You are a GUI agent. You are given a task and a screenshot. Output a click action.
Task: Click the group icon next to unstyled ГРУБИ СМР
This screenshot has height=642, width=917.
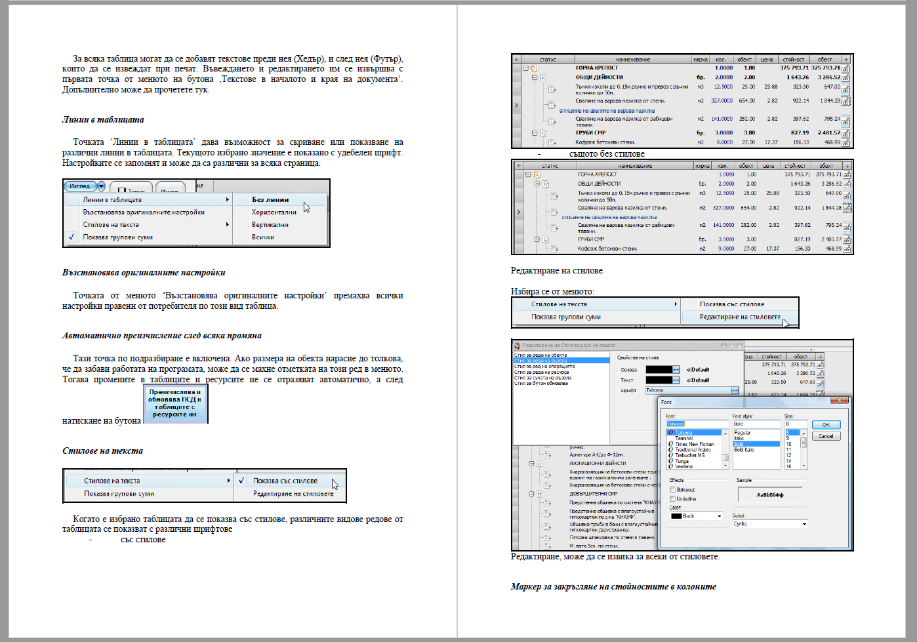545,240
